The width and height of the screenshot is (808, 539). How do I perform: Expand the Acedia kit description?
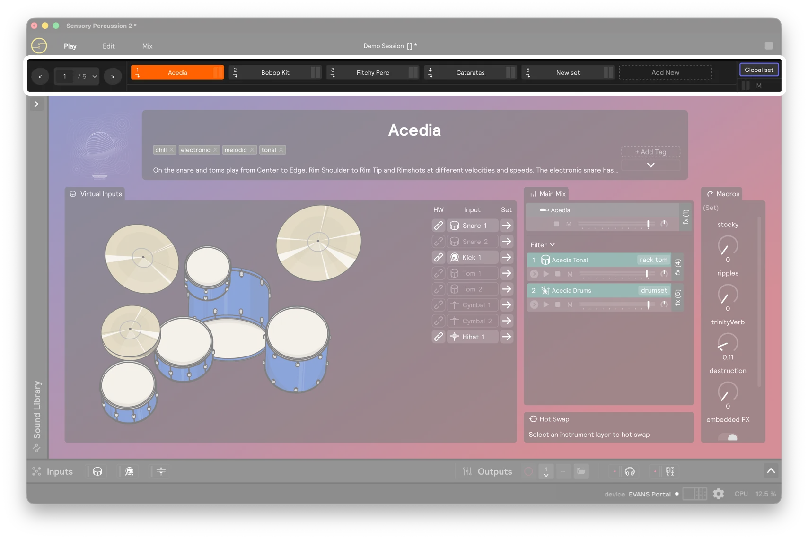(650, 165)
